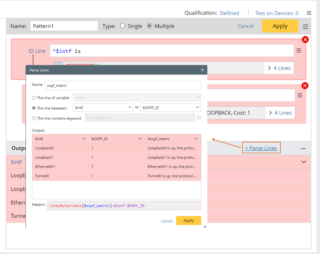The width and height of the screenshot is (320, 254).
Task: Close the Parse Lines dialog
Action: 202,70
